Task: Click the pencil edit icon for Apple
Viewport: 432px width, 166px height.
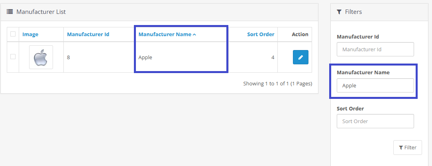Action: point(300,57)
